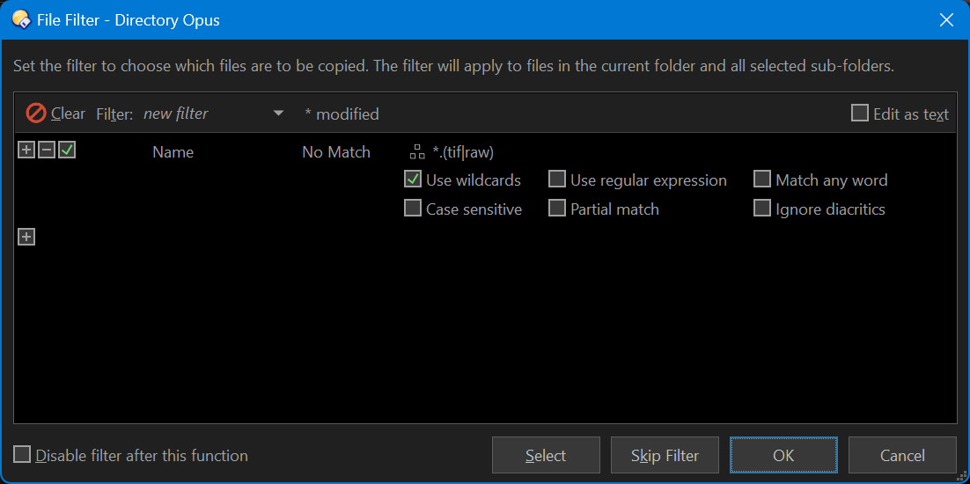This screenshot has width=970, height=484.
Task: Toggle the green enable checkmark for Name clause
Action: tap(67, 150)
